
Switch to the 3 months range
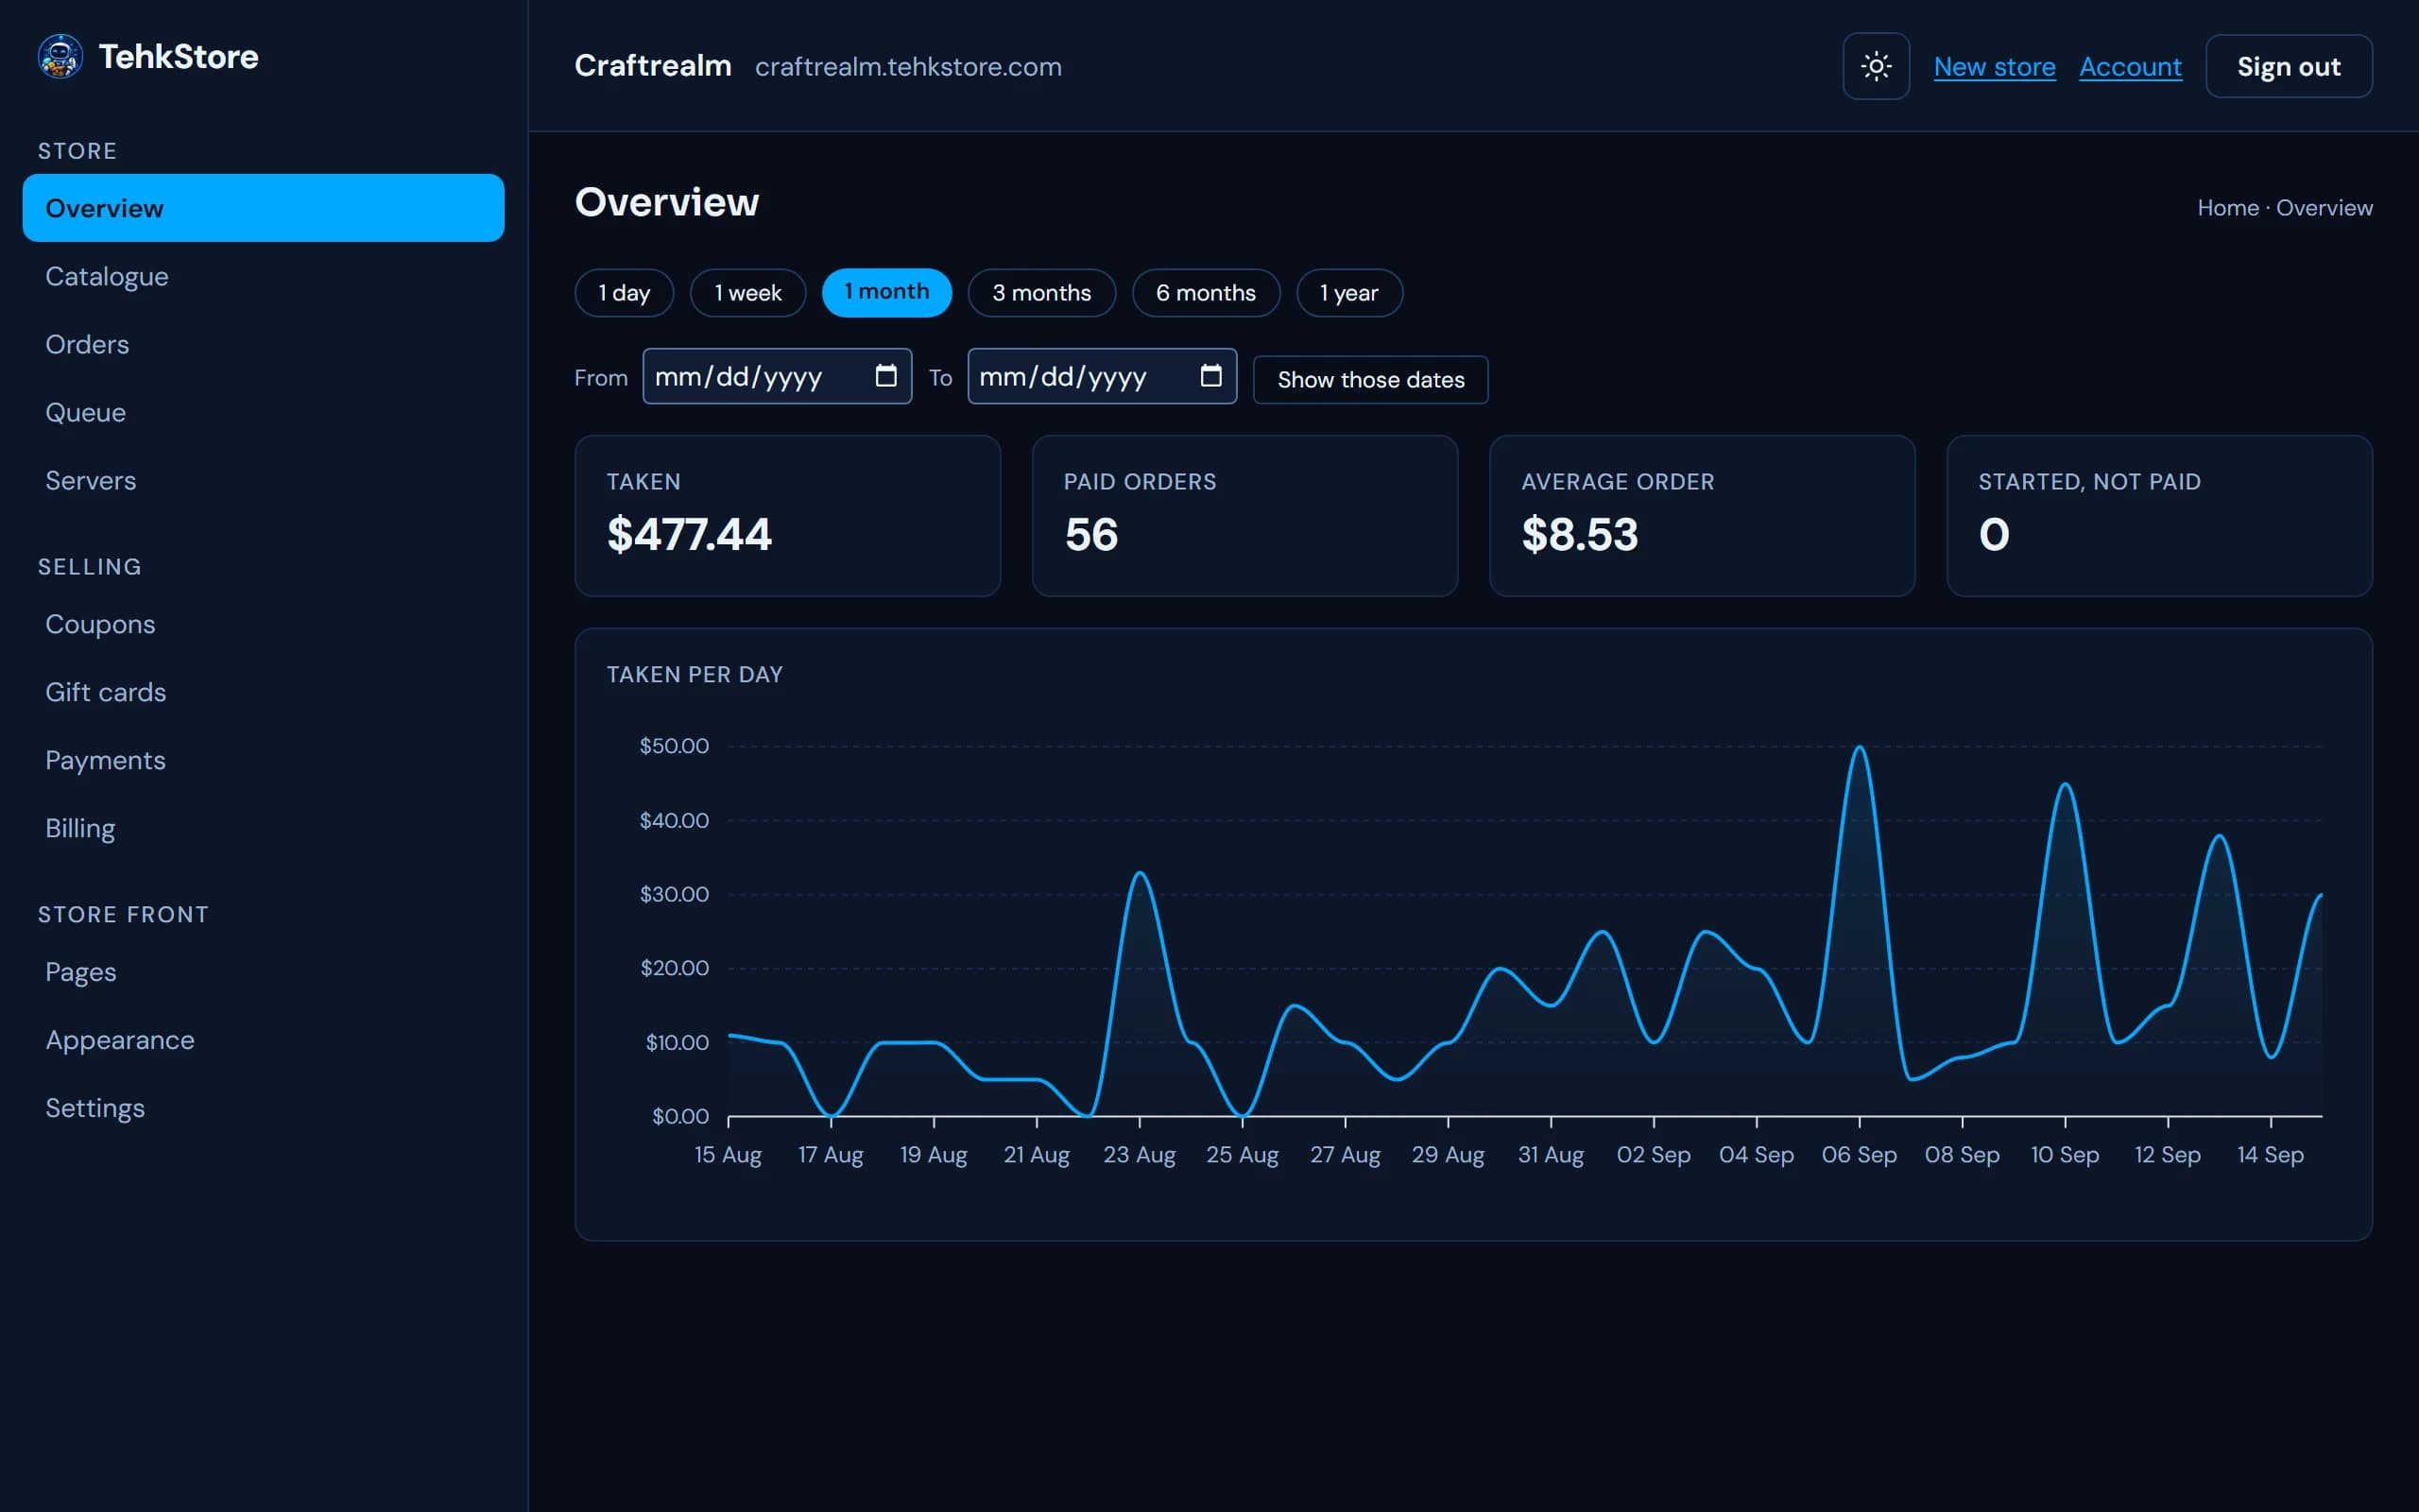(1041, 293)
